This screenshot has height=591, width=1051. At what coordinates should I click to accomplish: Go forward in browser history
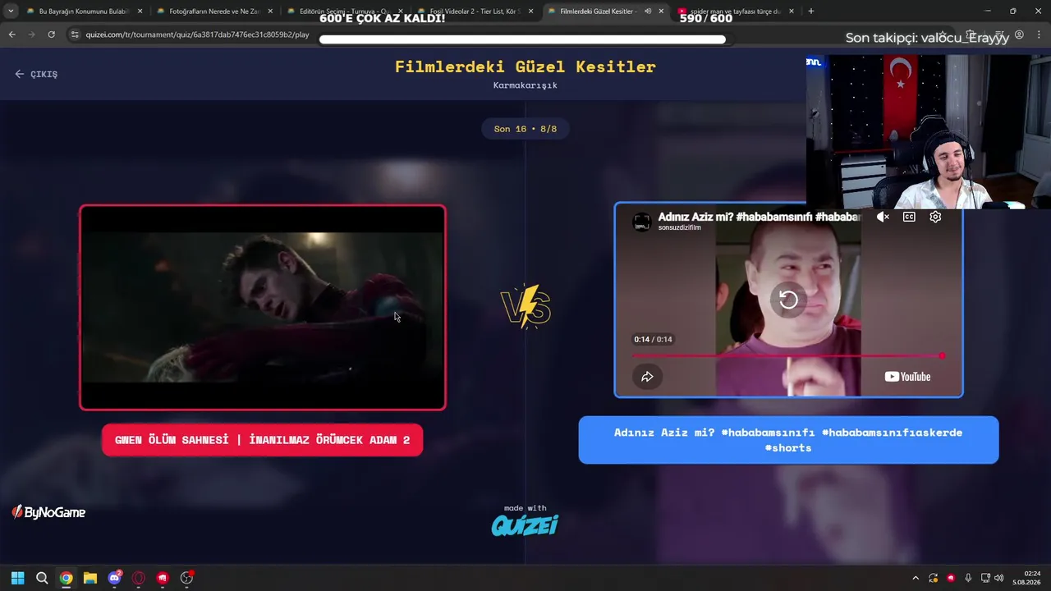click(x=31, y=34)
